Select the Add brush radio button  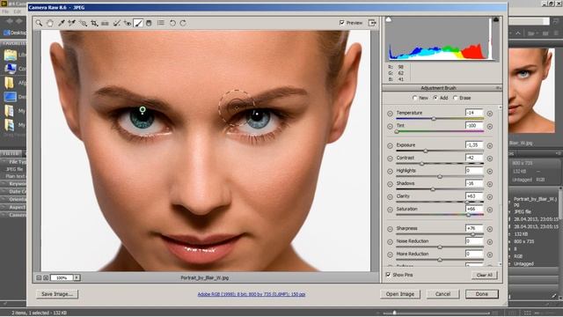(435, 98)
